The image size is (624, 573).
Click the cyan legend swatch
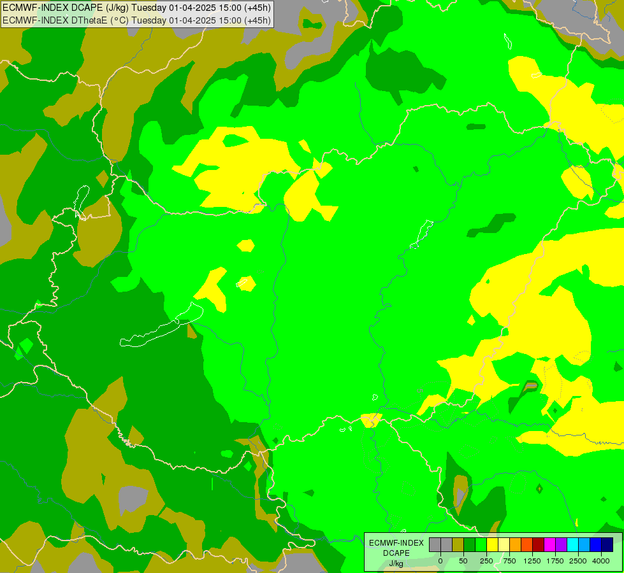pyautogui.click(x=572, y=544)
